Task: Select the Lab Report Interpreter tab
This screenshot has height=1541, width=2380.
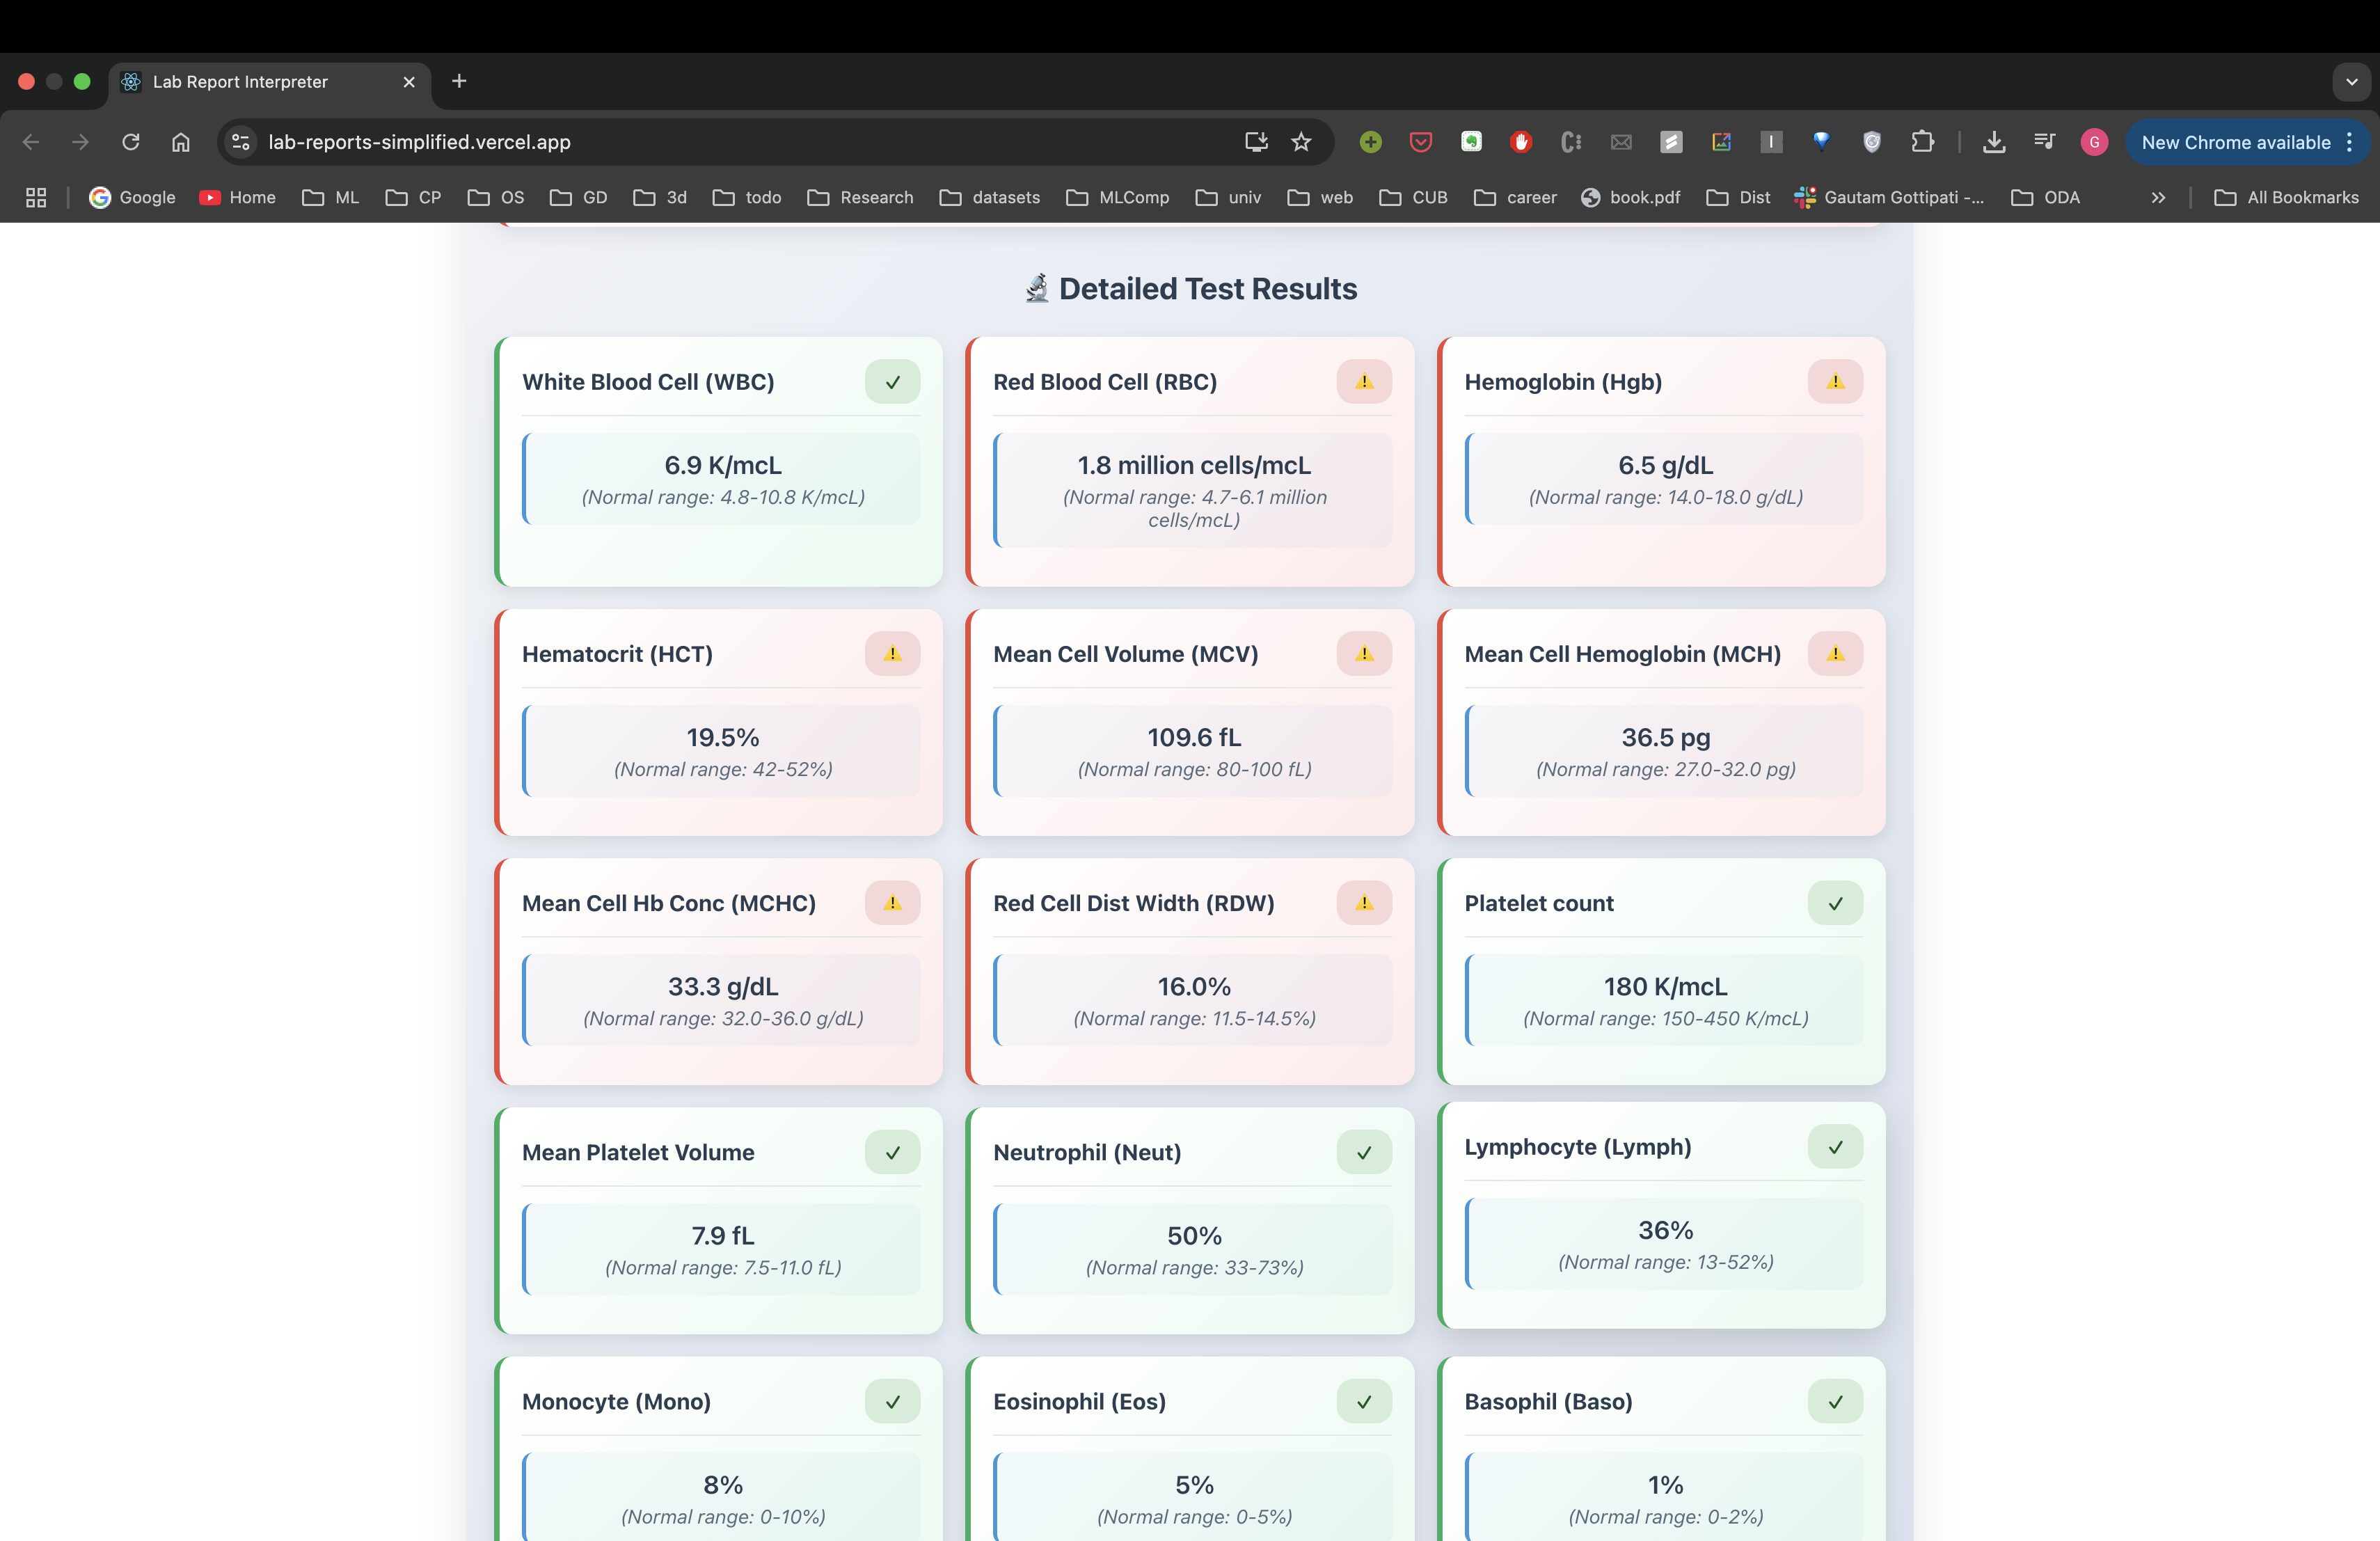Action: 240,82
